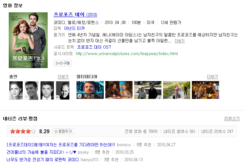Show more cast with 출연 더보기
The image size is (246, 165).
point(63,77)
